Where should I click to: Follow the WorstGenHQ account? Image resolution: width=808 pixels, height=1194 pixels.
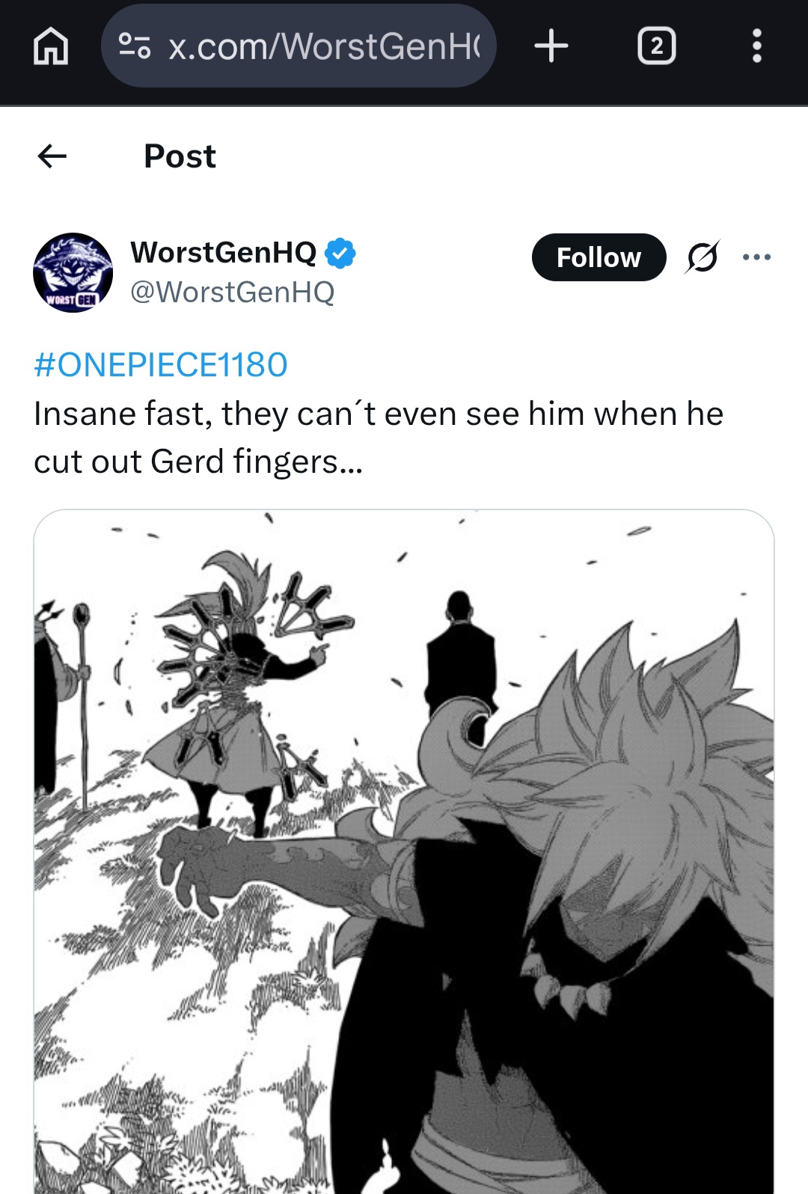599,257
